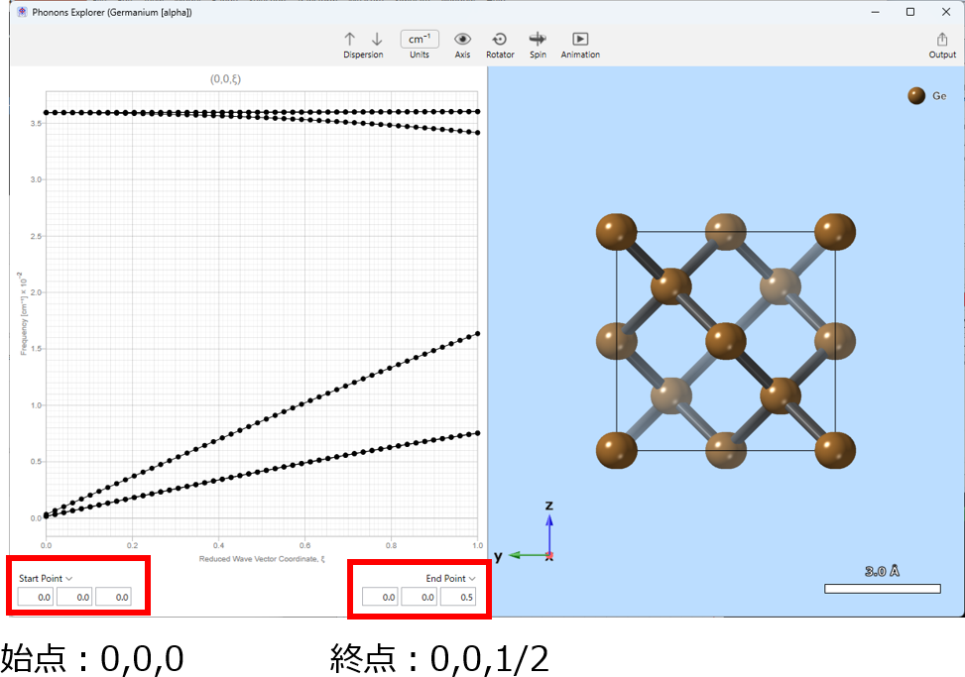The height and width of the screenshot is (677, 965).
Task: Toggle the Spin tool
Action: [x=538, y=39]
